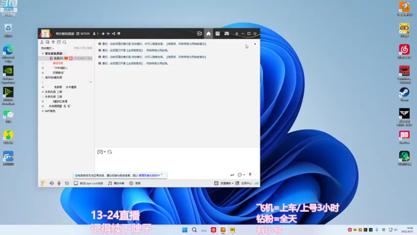Open the channel template menu
Viewport: 417px width, 235px height.
click(224, 183)
